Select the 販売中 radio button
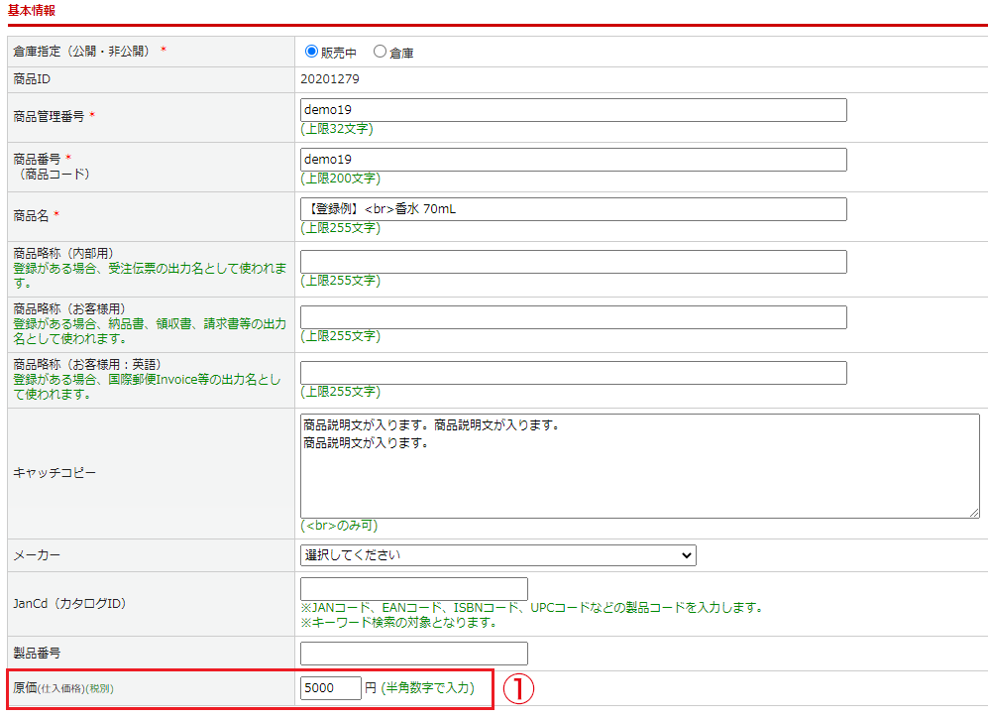Viewport: 988px width, 718px height. [x=312, y=52]
